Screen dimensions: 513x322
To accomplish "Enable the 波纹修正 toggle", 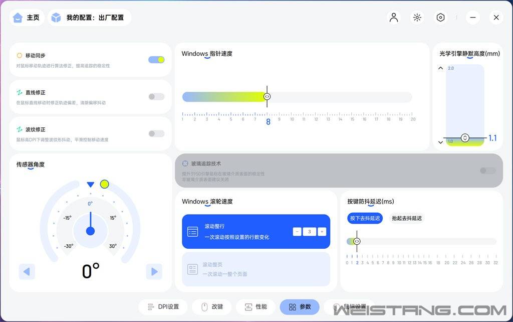I will (156, 133).
